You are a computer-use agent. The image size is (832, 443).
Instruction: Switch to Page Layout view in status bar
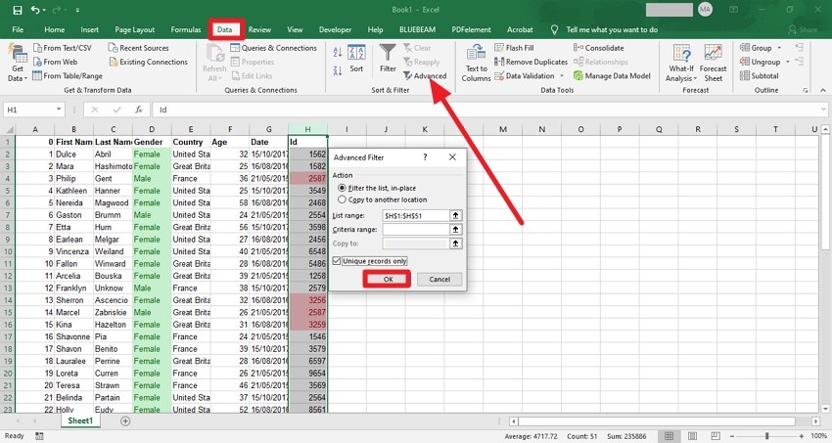(x=692, y=436)
